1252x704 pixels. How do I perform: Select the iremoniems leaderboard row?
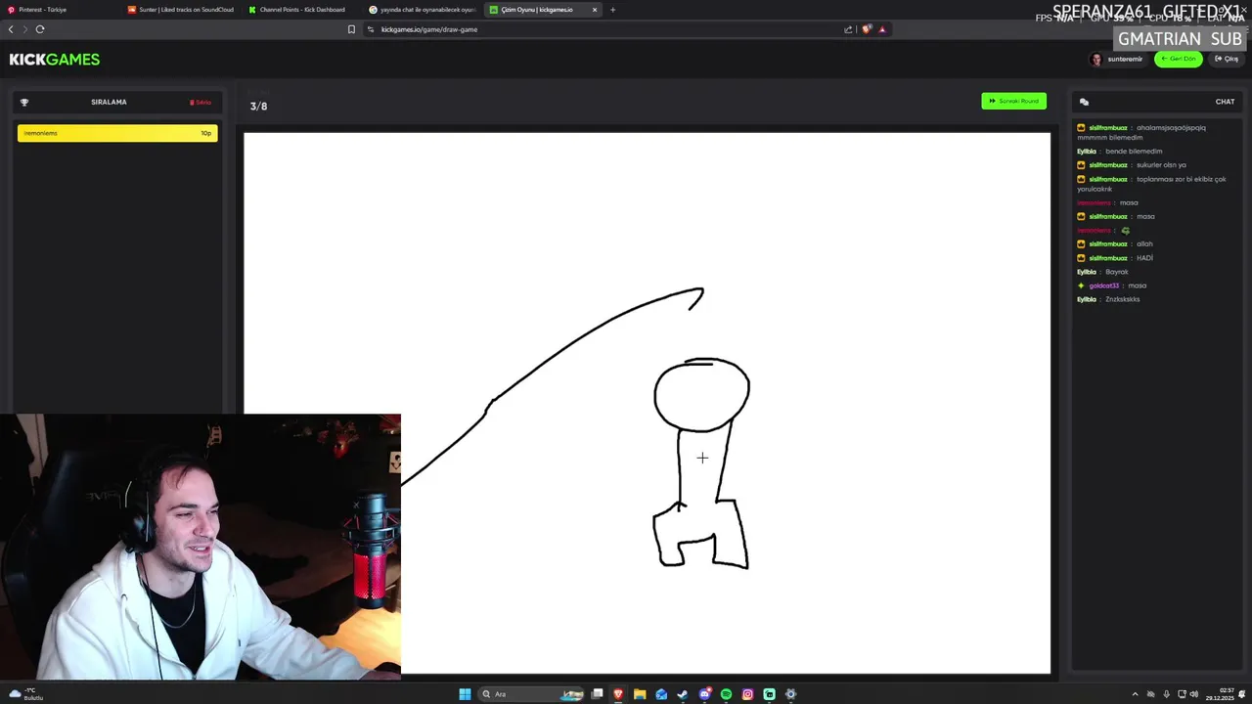coord(117,133)
